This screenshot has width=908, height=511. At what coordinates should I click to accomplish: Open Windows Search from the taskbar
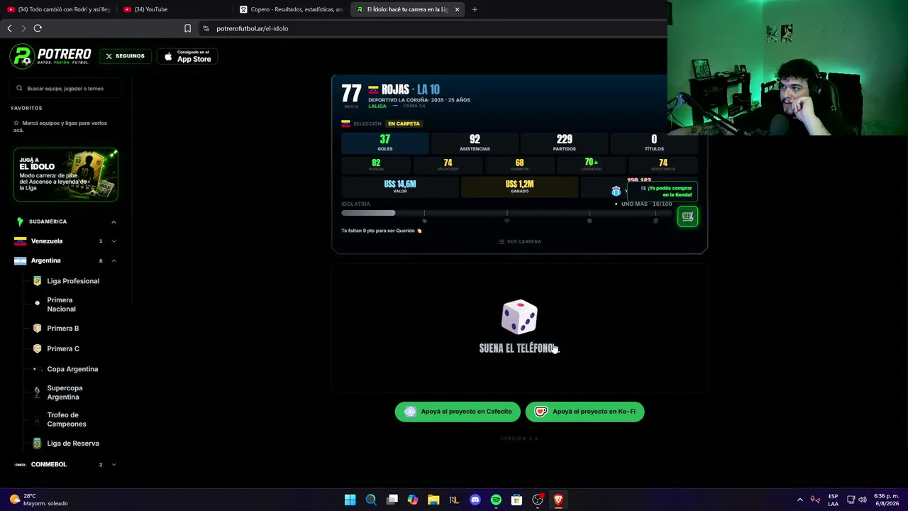coord(371,500)
